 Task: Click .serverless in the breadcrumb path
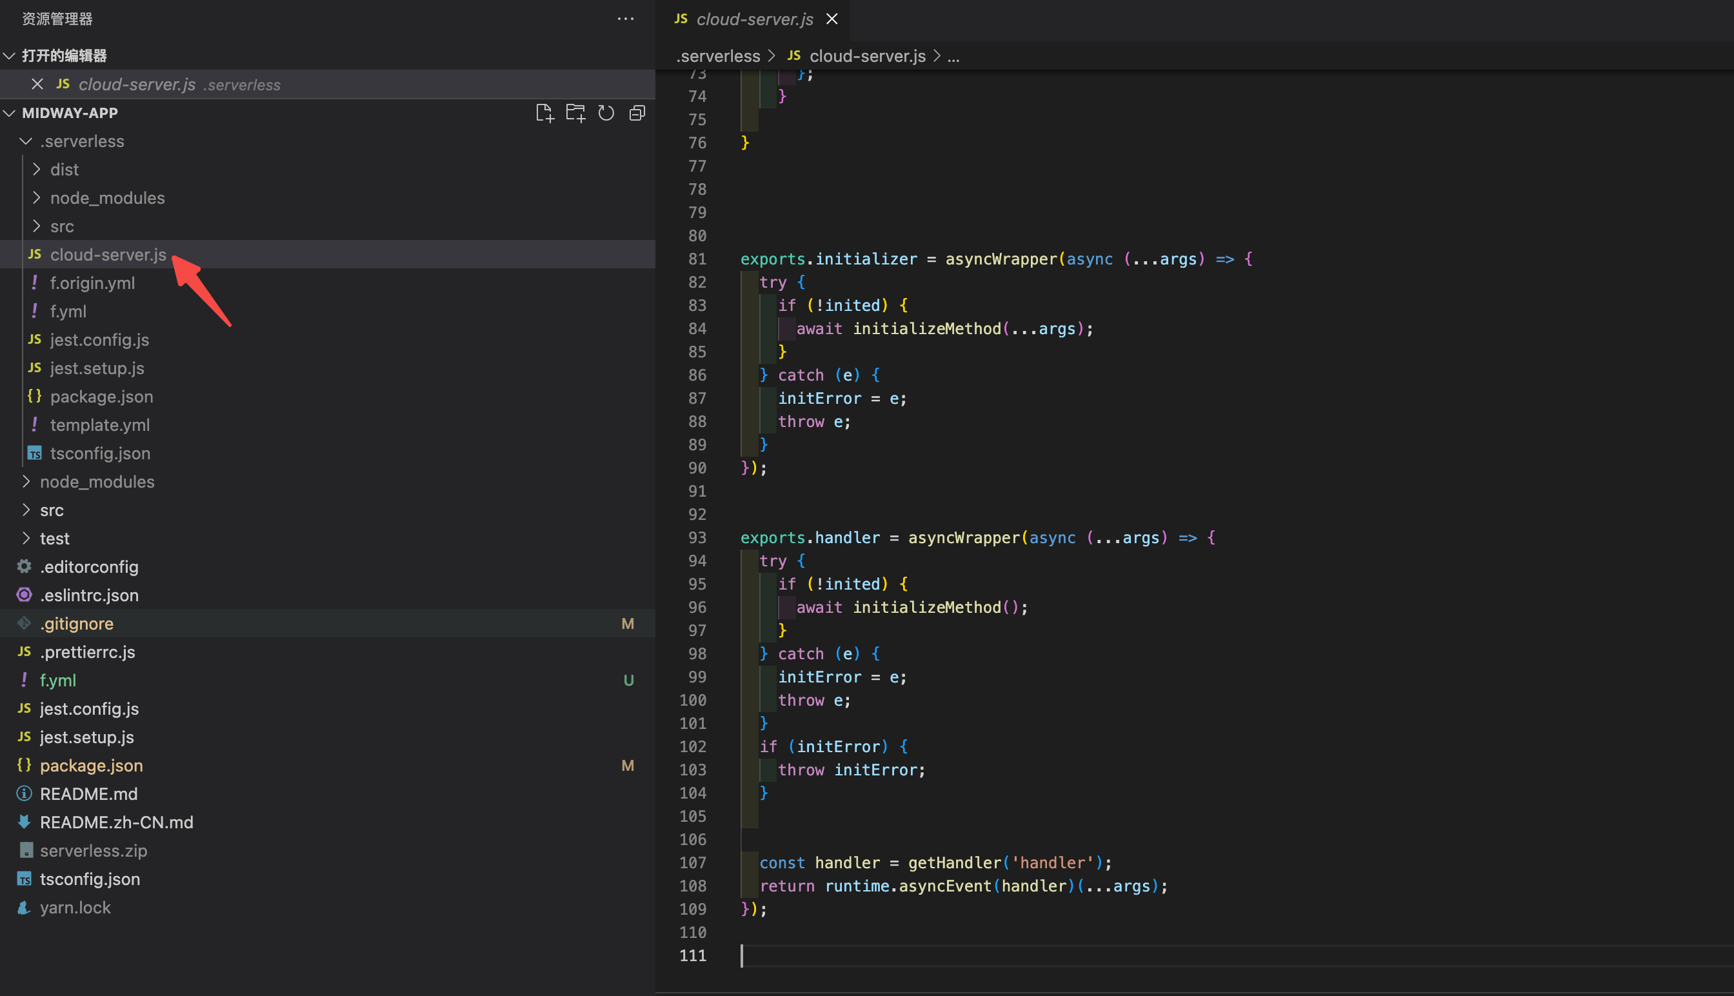click(717, 56)
